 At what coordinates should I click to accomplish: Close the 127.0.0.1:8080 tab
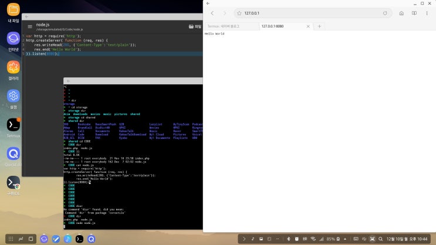[x=308, y=26]
